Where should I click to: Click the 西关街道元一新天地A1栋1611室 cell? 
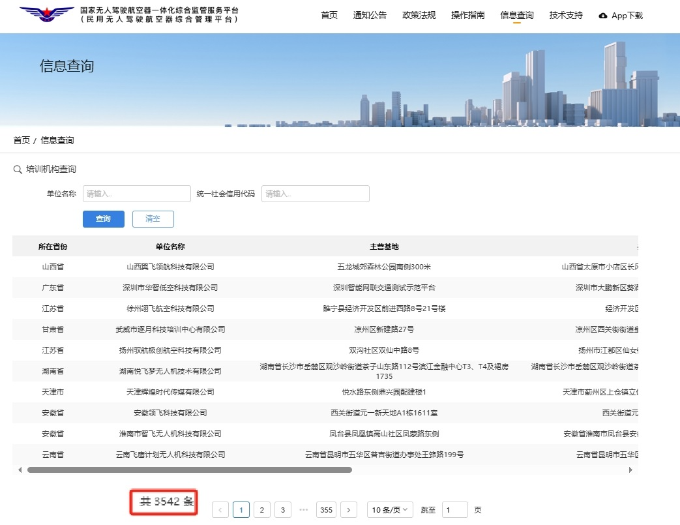(x=384, y=413)
